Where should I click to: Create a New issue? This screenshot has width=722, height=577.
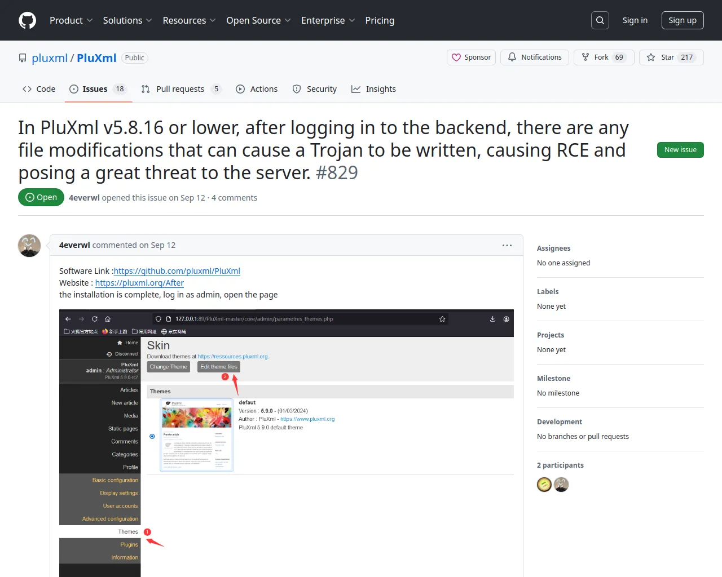coord(680,150)
